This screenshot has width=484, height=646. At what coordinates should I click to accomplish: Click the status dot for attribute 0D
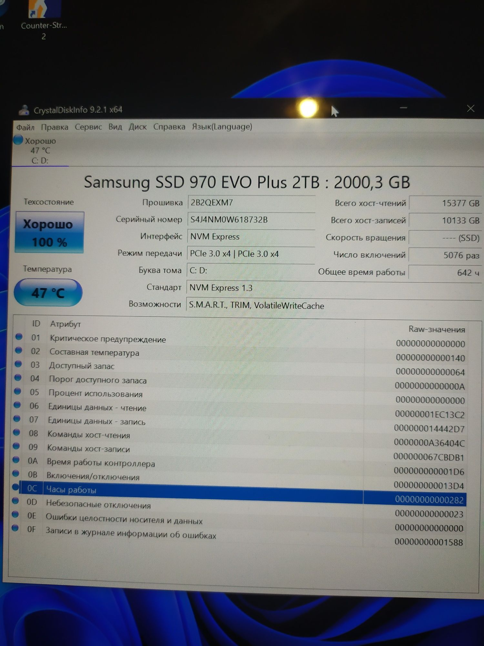point(15,501)
